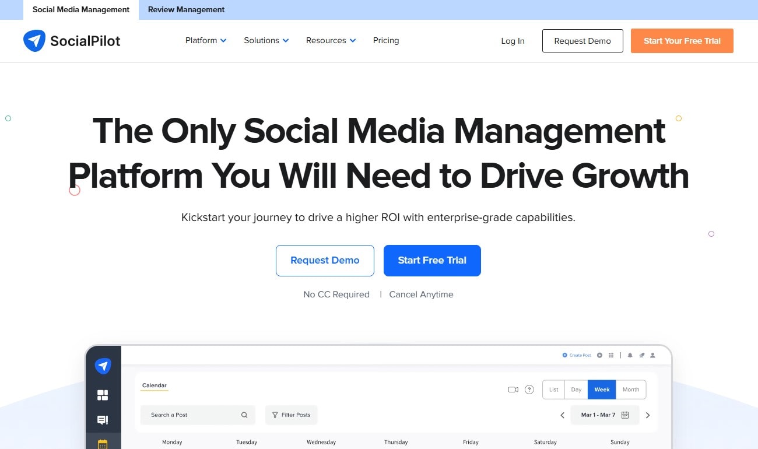Expand the Solutions menu
The width and height of the screenshot is (758, 449).
tap(266, 40)
